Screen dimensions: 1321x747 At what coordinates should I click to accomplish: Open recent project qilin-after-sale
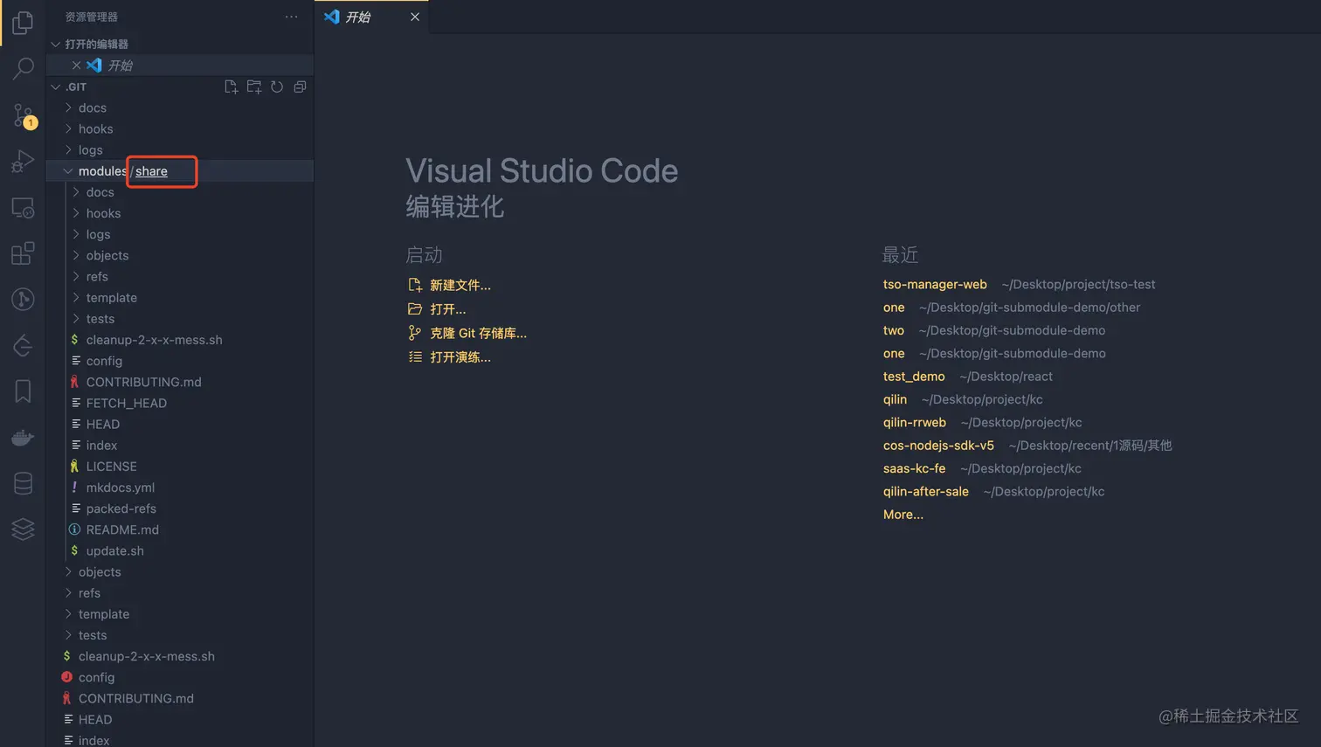[x=926, y=492]
